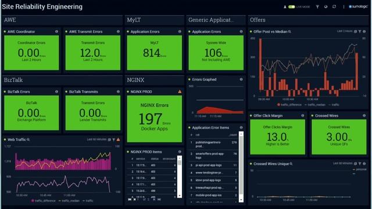Open info icon on Crossed Wires panel

364,116
